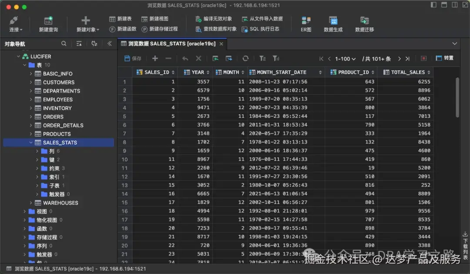Expand the 列 columns folder
This screenshot has width=470, height=274.
(37, 151)
